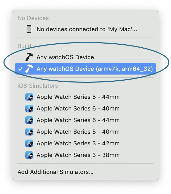Click simulator icon for Series 3 - 38mm
171x194 pixels.
point(29,155)
